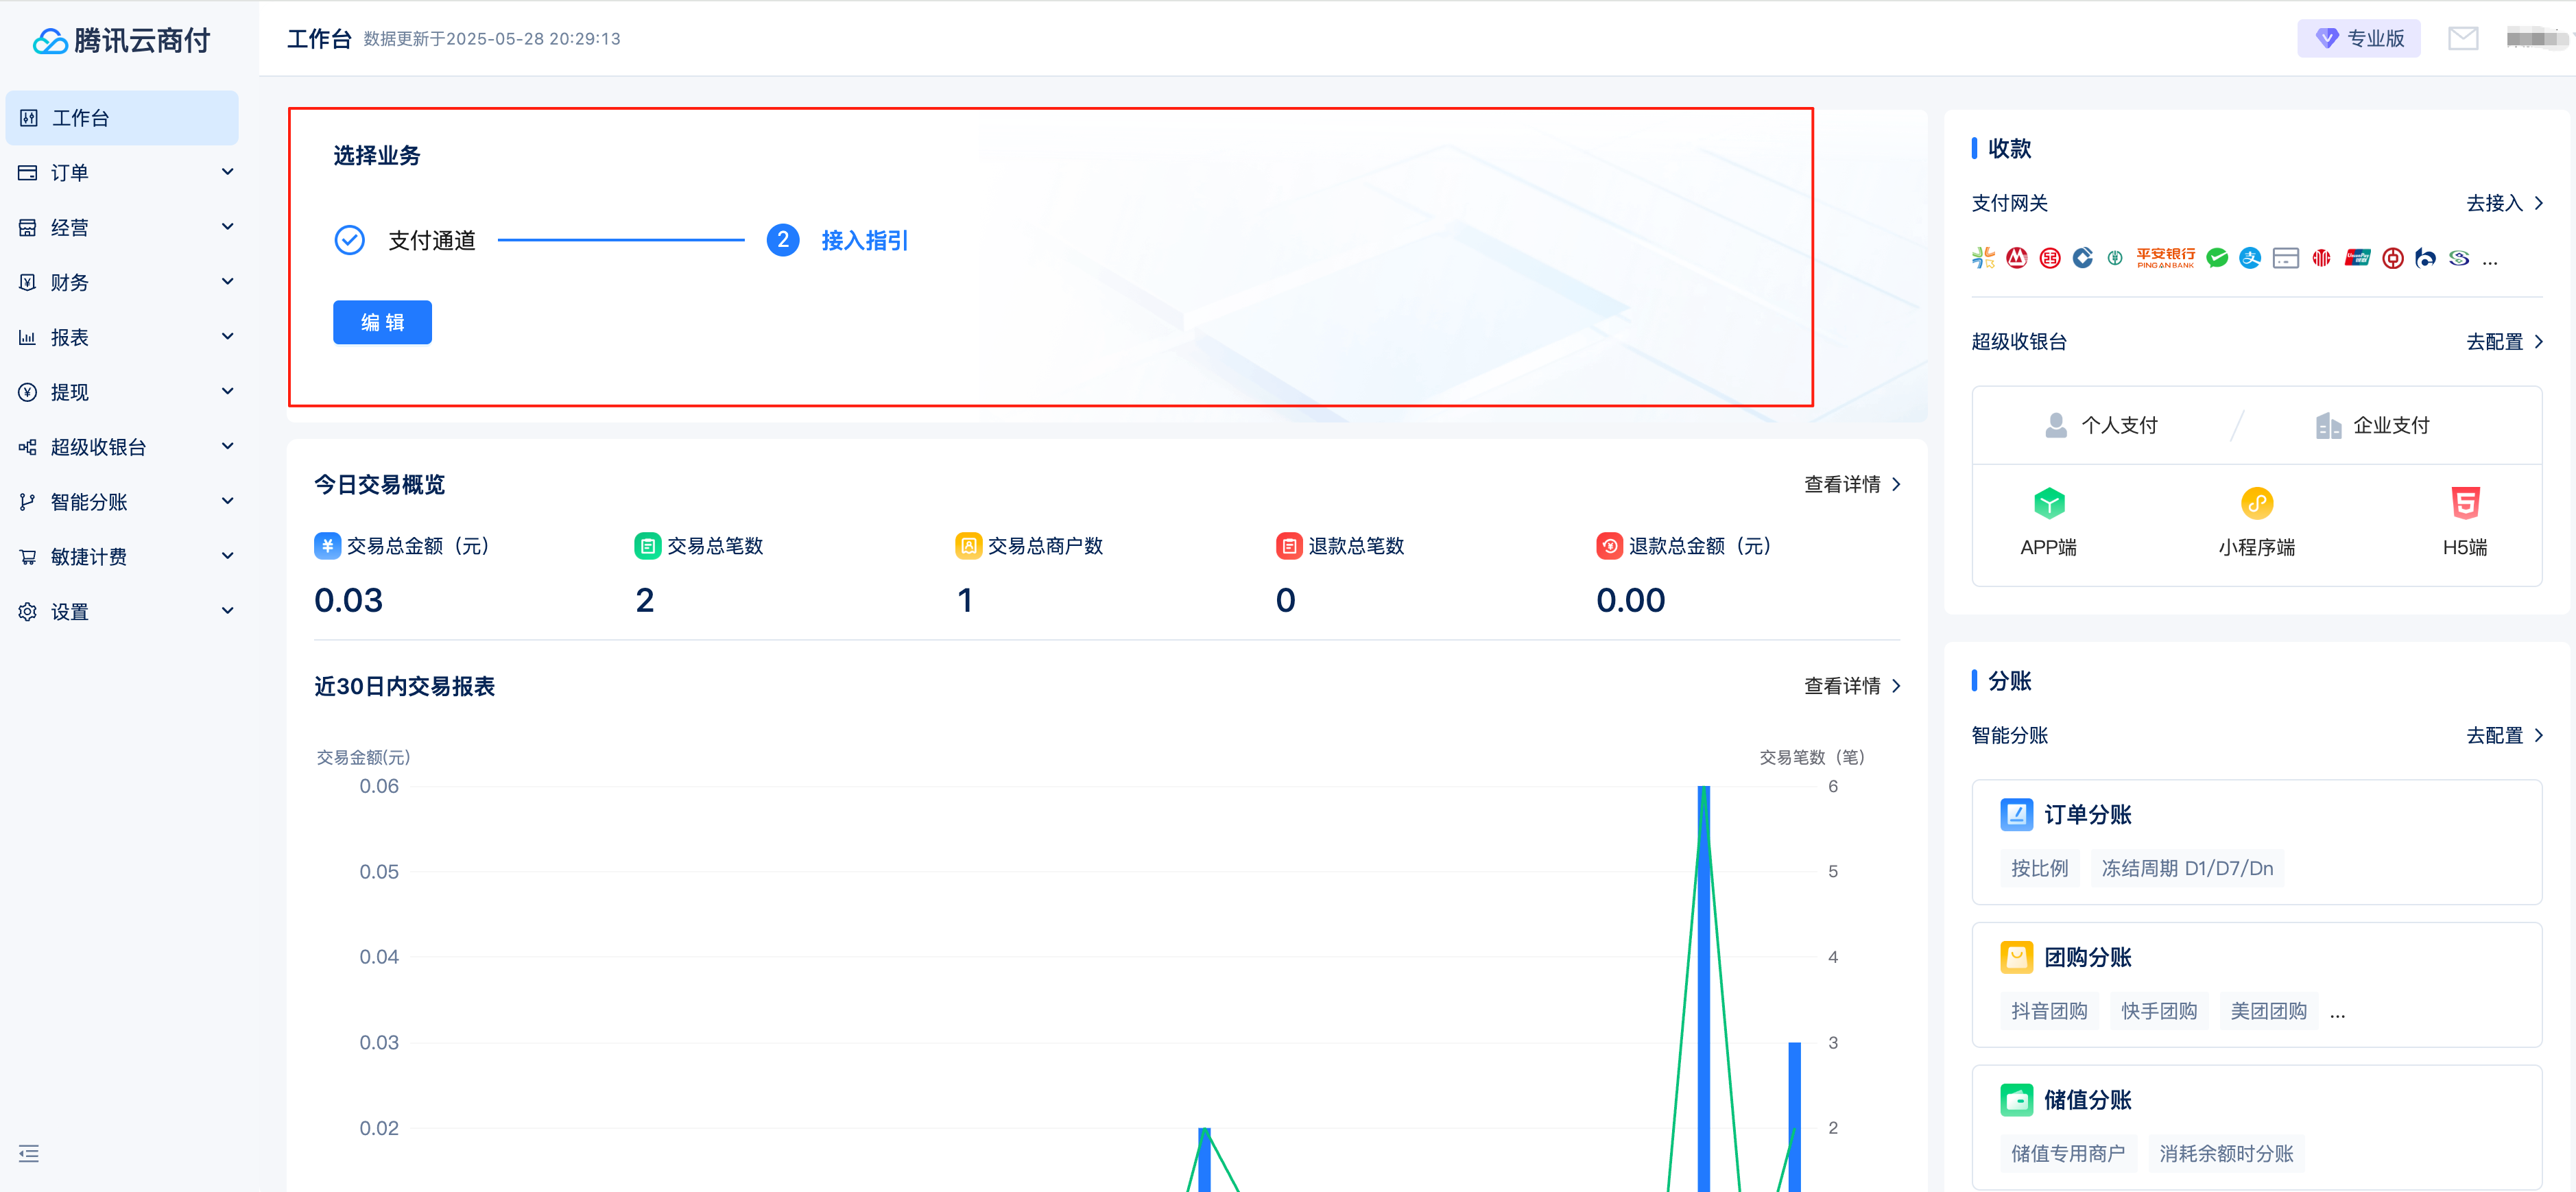Click the 消耗余额时分账 tag
The height and width of the screenshot is (1192, 2576).
(2226, 1154)
